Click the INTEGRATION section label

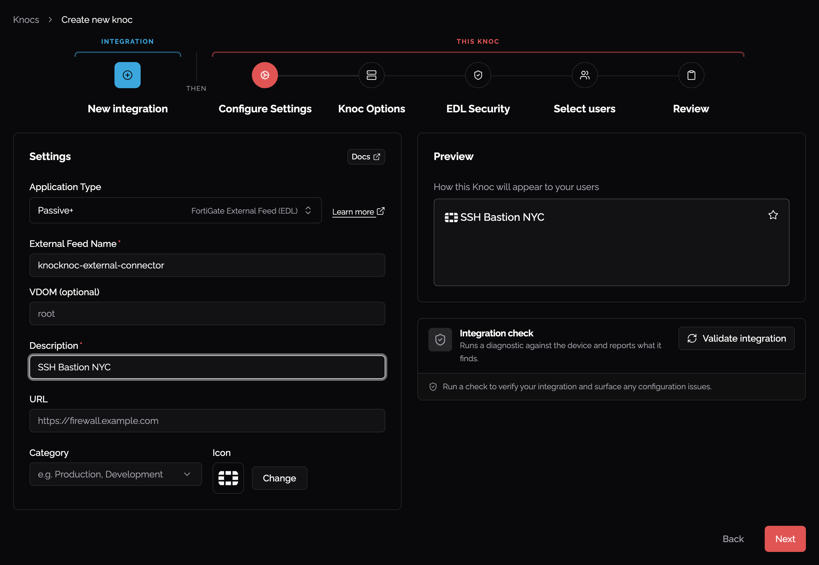tap(128, 41)
